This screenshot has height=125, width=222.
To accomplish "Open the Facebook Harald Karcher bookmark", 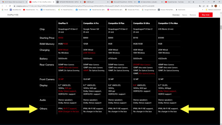I will point(82,10).
